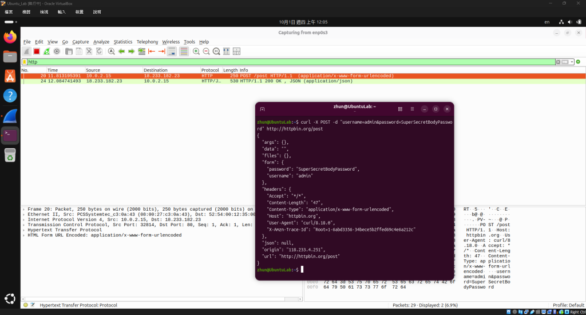The image size is (586, 315).
Task: Open the Capture menu
Action: pyautogui.click(x=80, y=42)
